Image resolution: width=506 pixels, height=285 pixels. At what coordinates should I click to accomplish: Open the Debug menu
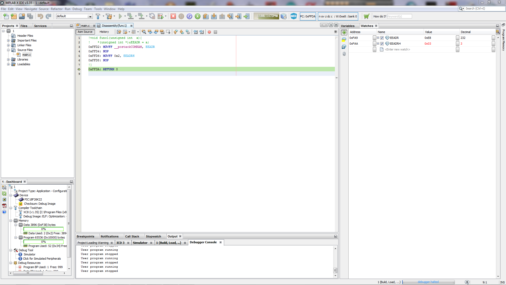[x=77, y=9]
